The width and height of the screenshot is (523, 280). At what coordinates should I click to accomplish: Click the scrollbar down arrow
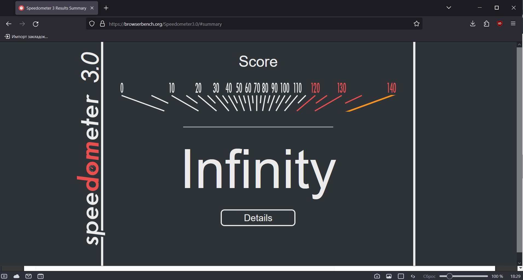(x=519, y=263)
